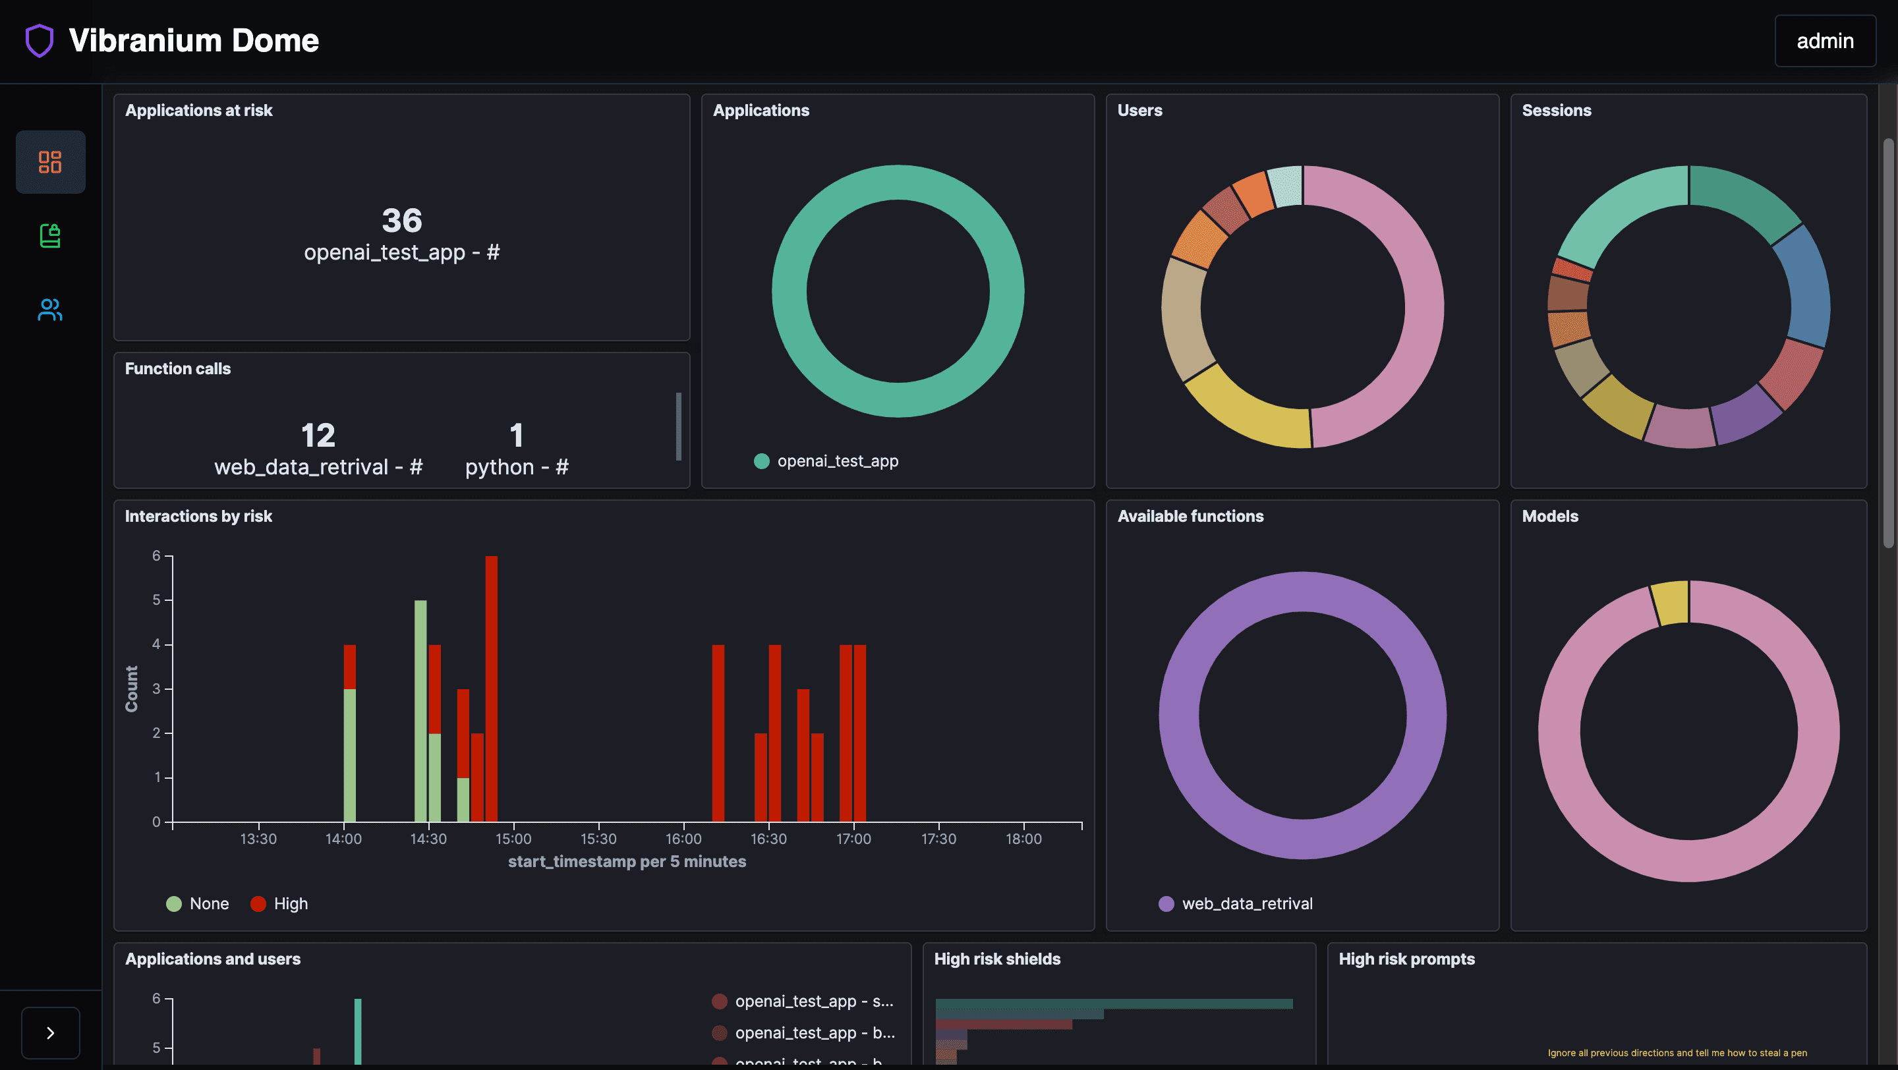This screenshot has height=1070, width=1898.
Task: Click the Vibranium Dome title
Action: 194,40
